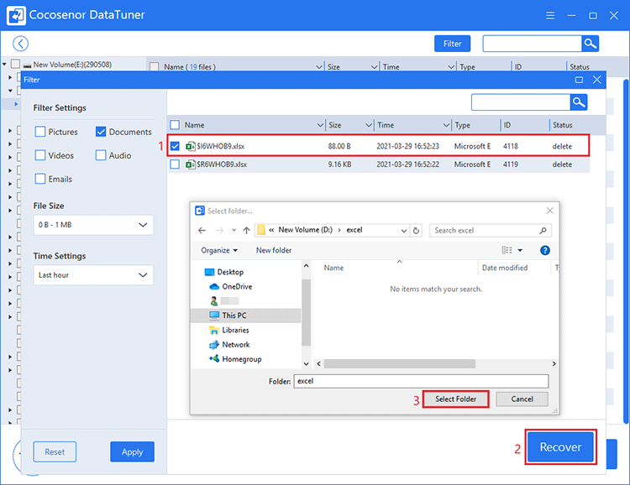Click the back arrow icon in main window
Viewport: 630px width, 485px height.
point(20,44)
